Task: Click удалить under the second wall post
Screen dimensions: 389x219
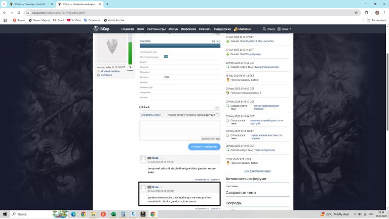Action: 215,208
